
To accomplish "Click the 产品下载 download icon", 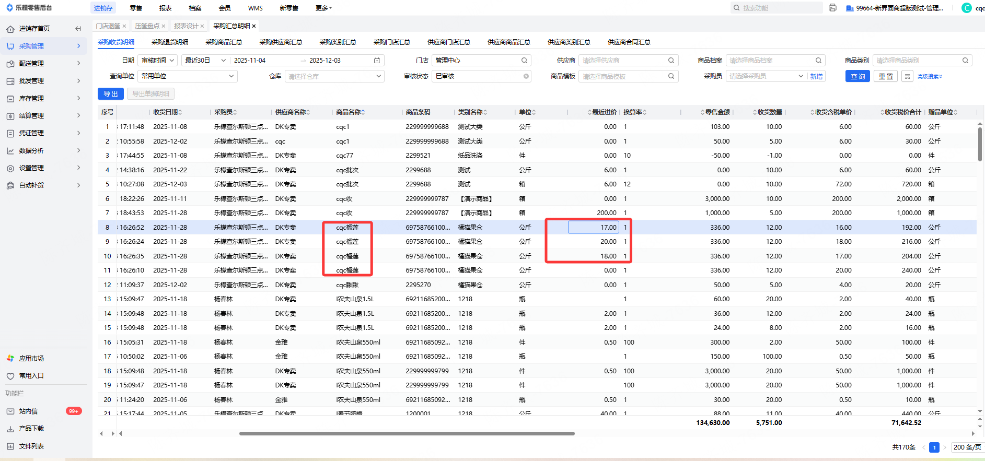I will [10, 429].
